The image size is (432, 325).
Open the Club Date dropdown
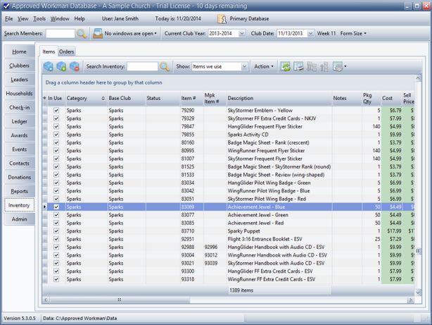[x=310, y=33]
